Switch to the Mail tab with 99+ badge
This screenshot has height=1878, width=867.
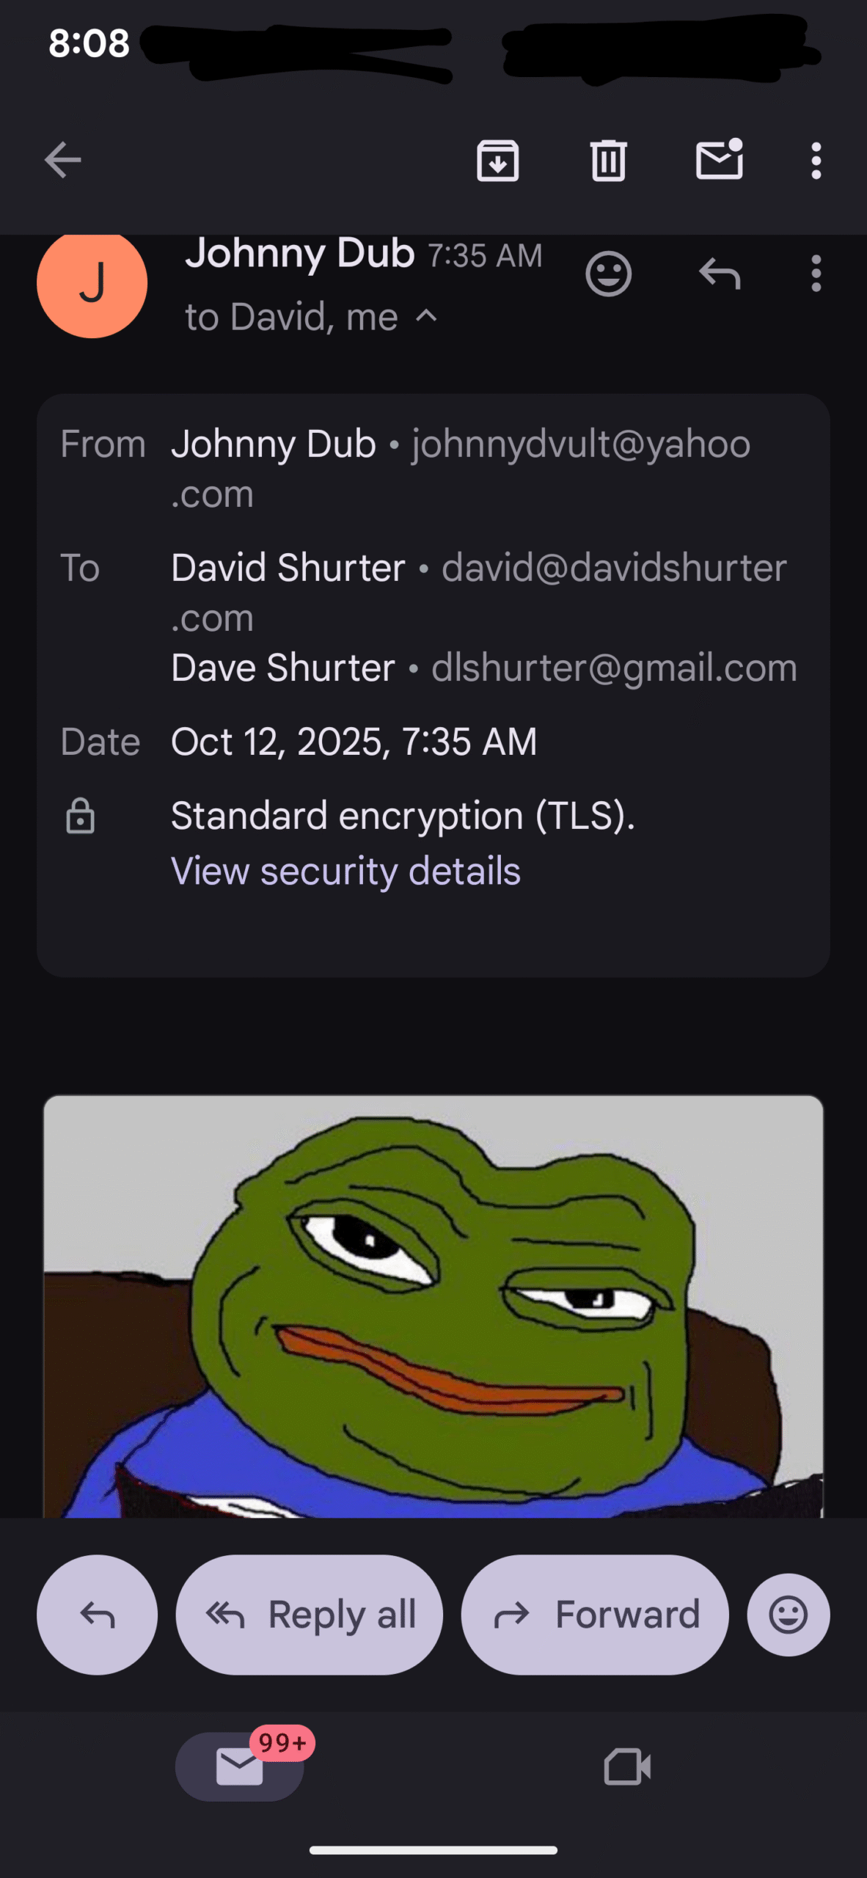[240, 1766]
